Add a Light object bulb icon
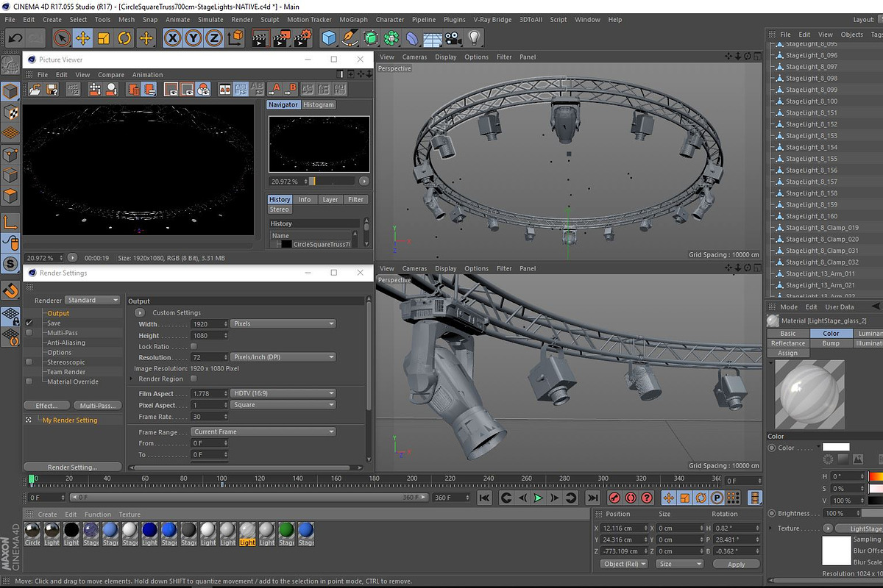Screen dimensions: 883x588 point(475,37)
